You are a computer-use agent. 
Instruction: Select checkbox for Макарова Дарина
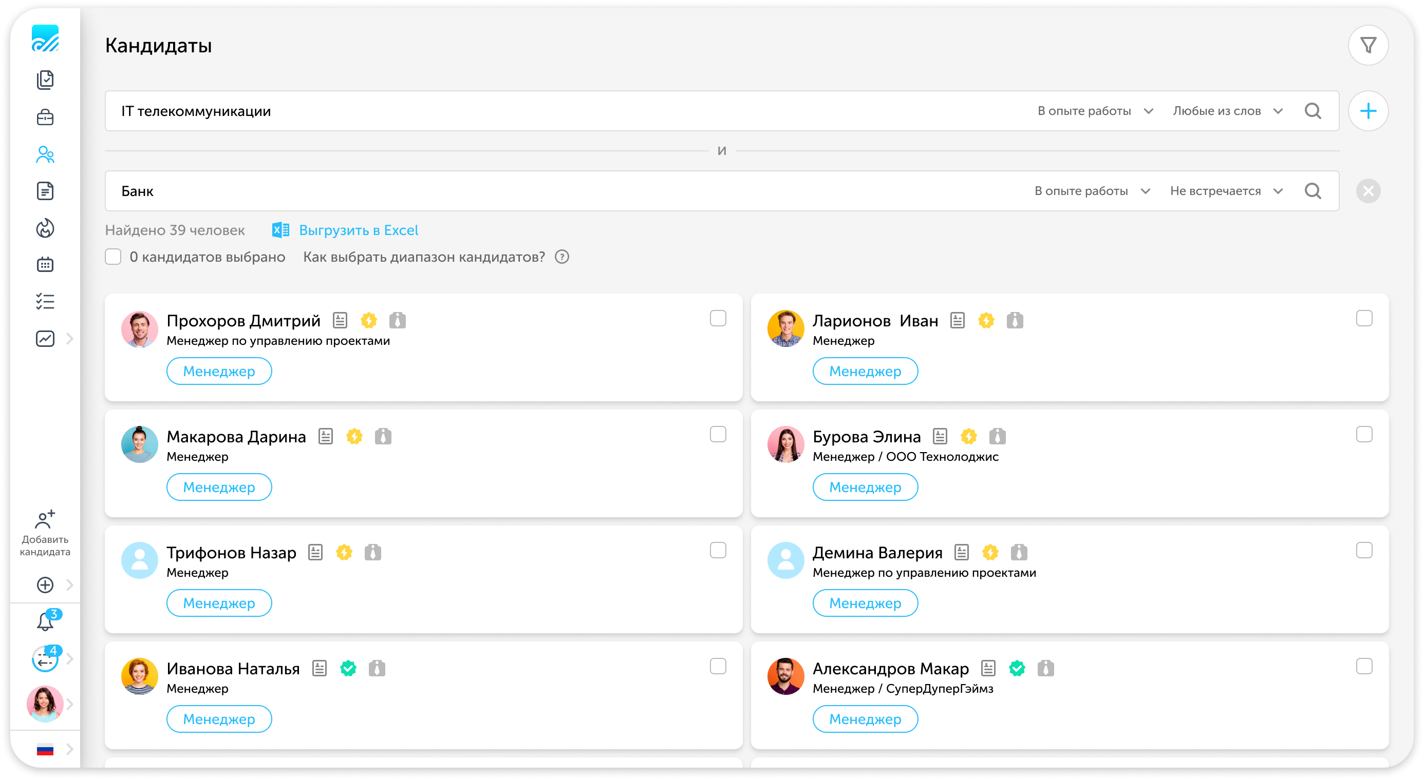coord(718,435)
